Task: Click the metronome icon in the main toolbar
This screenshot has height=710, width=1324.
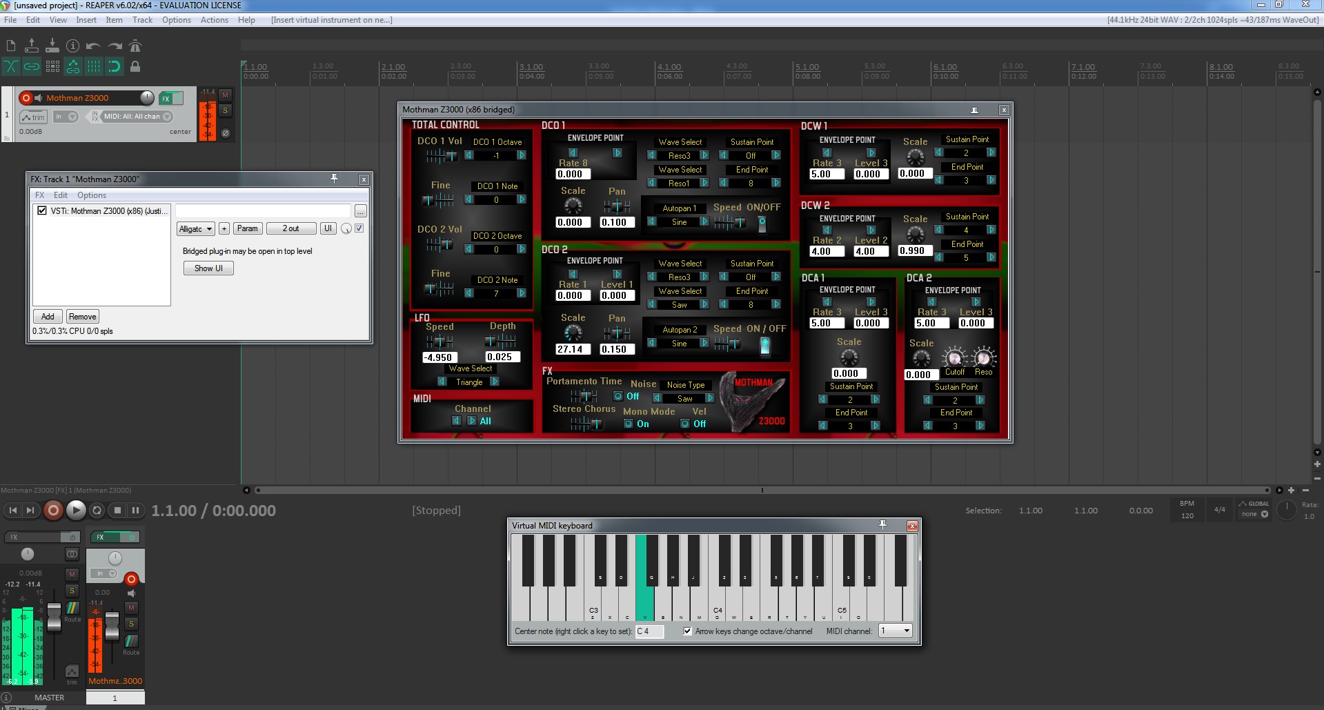Action: tap(135, 46)
